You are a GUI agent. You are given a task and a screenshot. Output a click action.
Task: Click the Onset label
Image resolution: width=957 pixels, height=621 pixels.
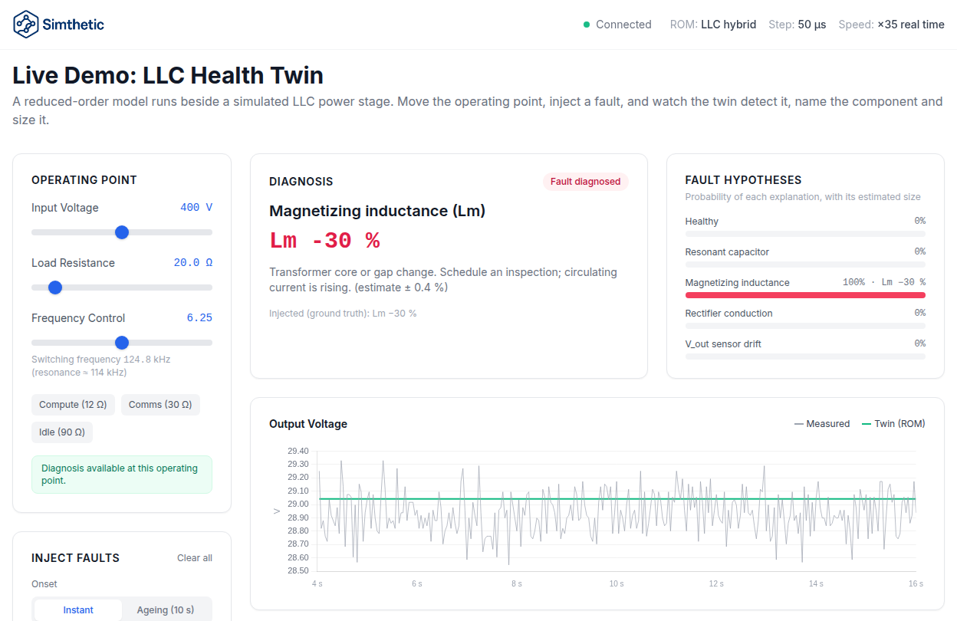pyautogui.click(x=44, y=584)
